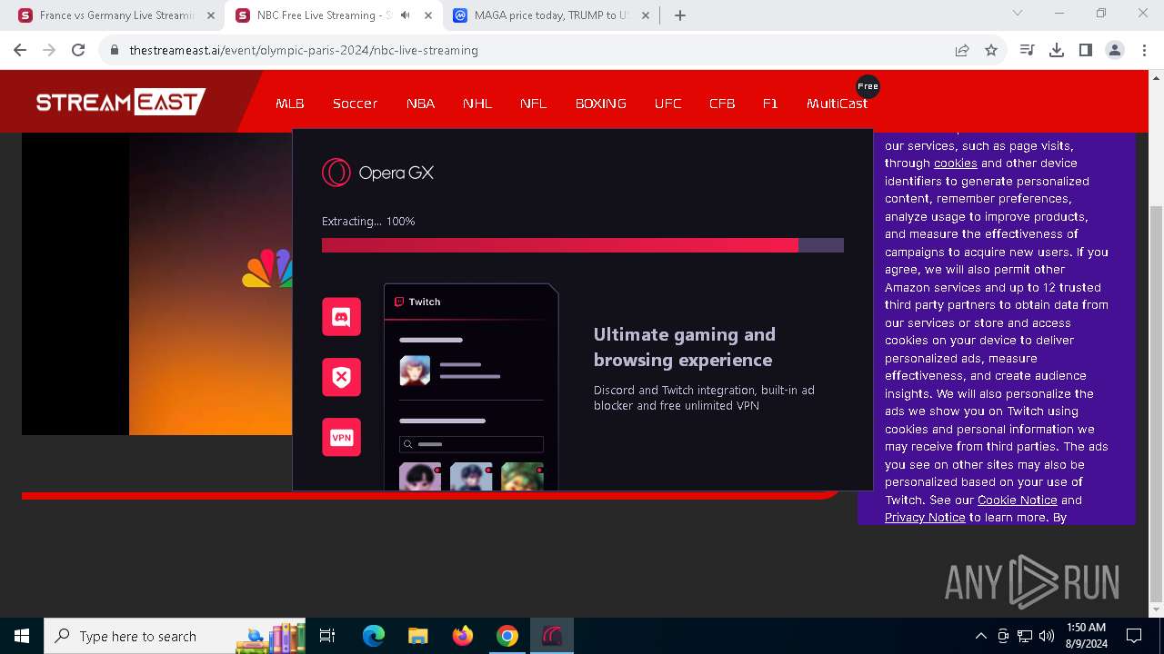Open MultiCast in StreamEast nav

tap(837, 104)
